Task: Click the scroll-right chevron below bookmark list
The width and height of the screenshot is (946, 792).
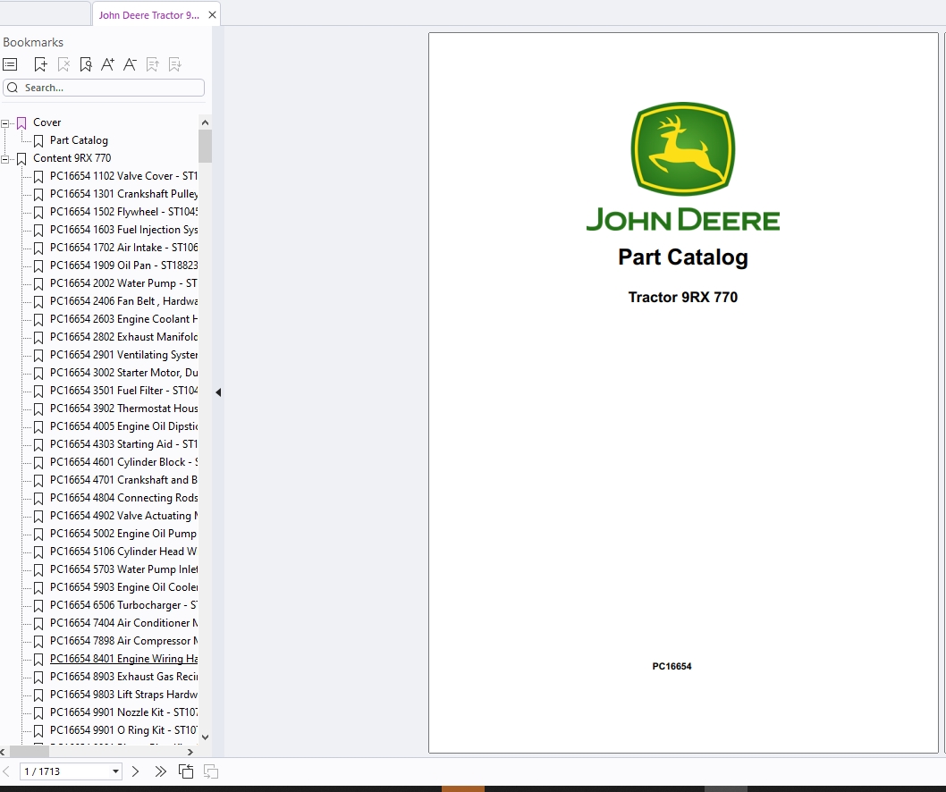Action: tap(190, 752)
